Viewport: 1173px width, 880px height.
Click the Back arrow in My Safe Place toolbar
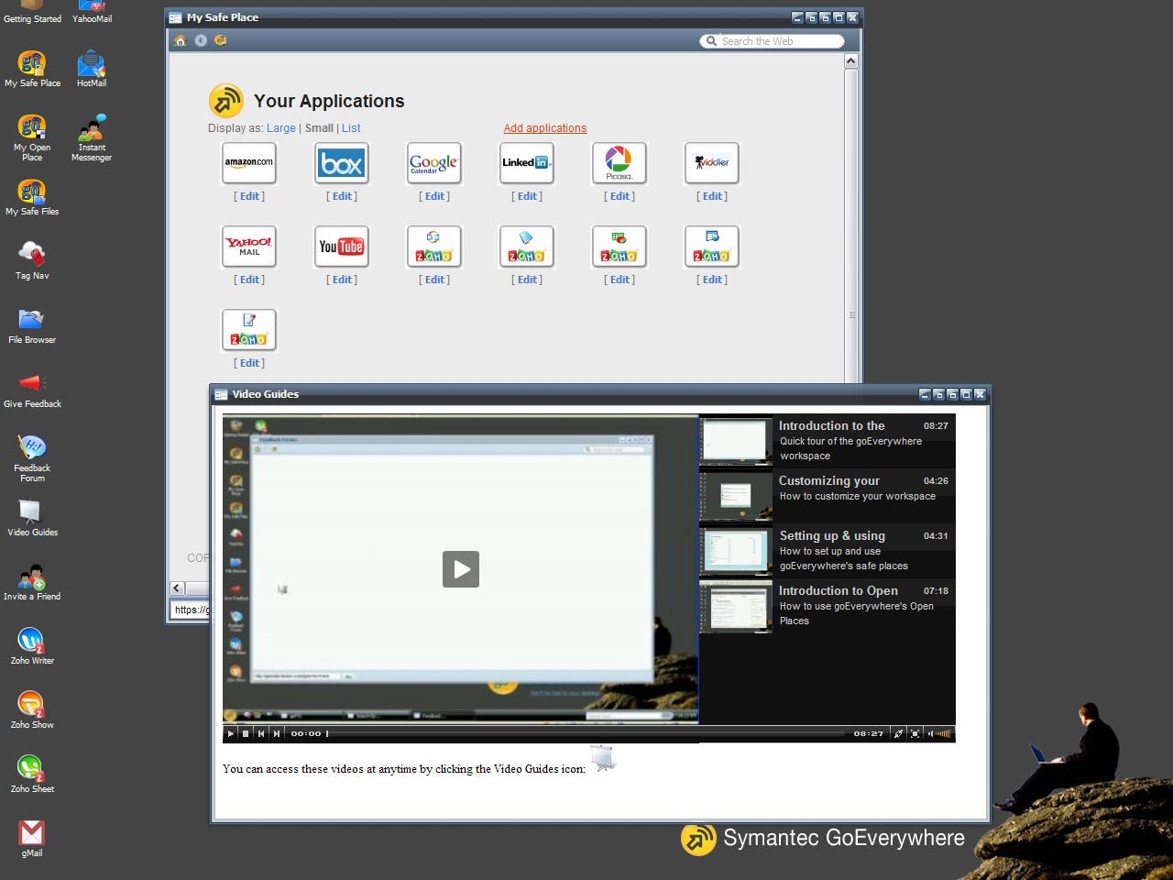(201, 40)
